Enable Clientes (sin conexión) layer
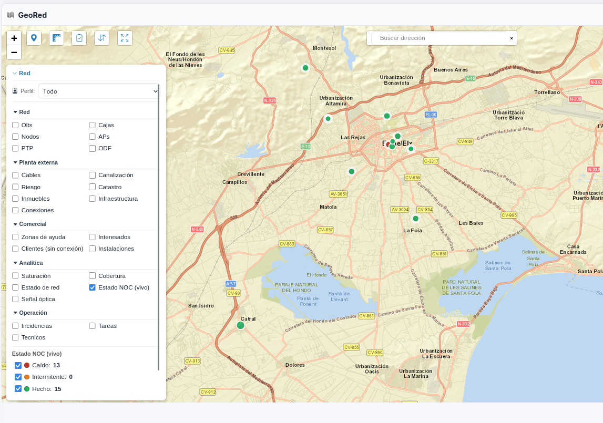The width and height of the screenshot is (603, 423). click(x=15, y=249)
